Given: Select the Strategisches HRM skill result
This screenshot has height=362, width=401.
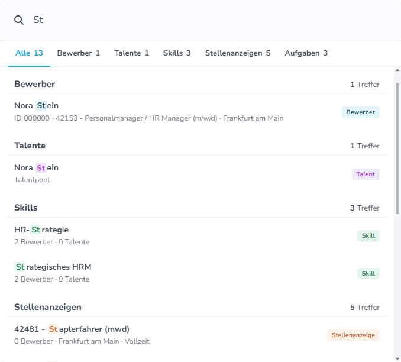Looking at the screenshot, I should pos(197,273).
